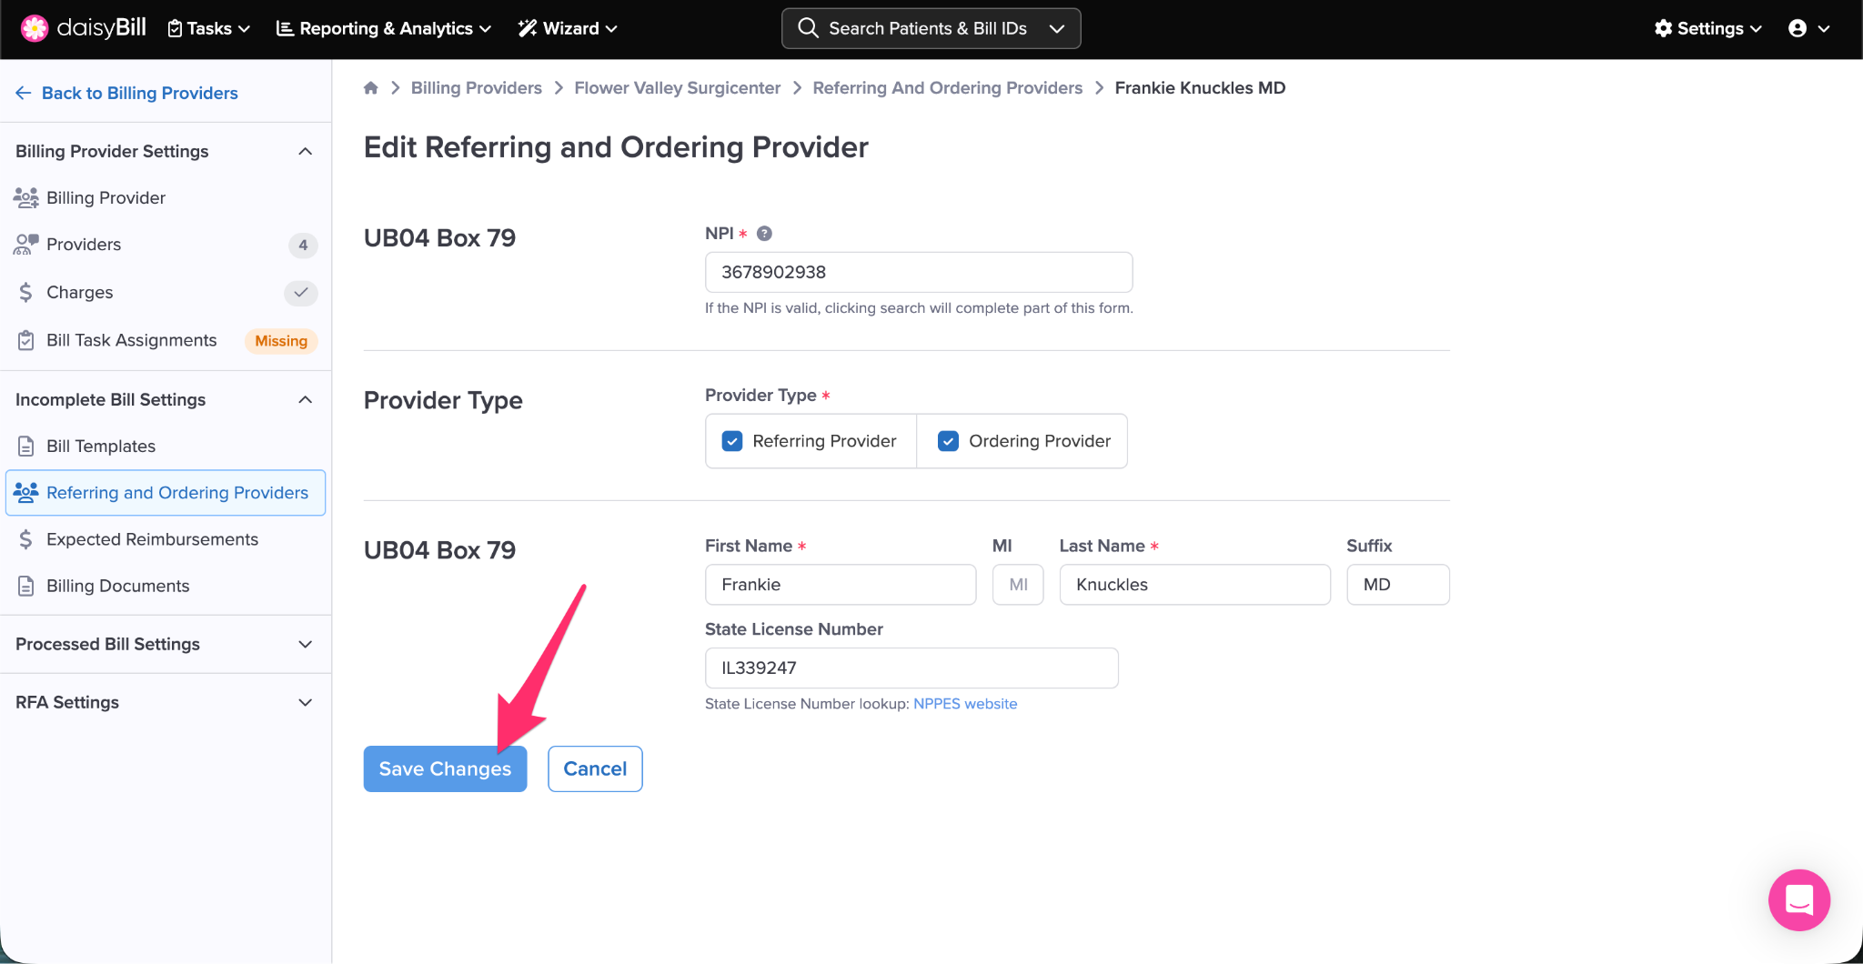Click the Back to Billing Providers arrow
Image resolution: width=1863 pixels, height=964 pixels.
[x=24, y=93]
